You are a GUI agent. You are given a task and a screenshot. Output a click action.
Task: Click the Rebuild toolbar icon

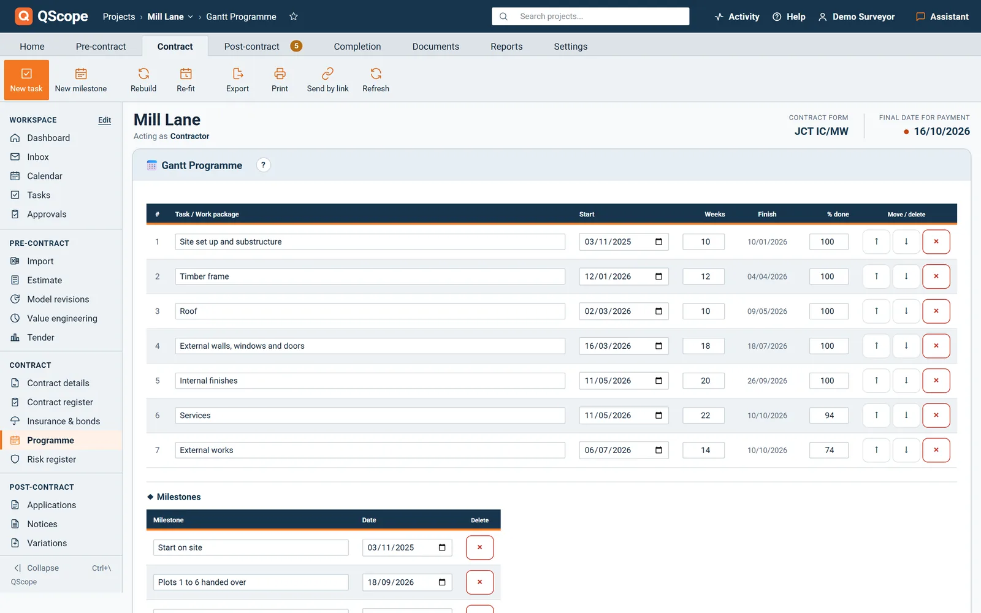(143, 80)
